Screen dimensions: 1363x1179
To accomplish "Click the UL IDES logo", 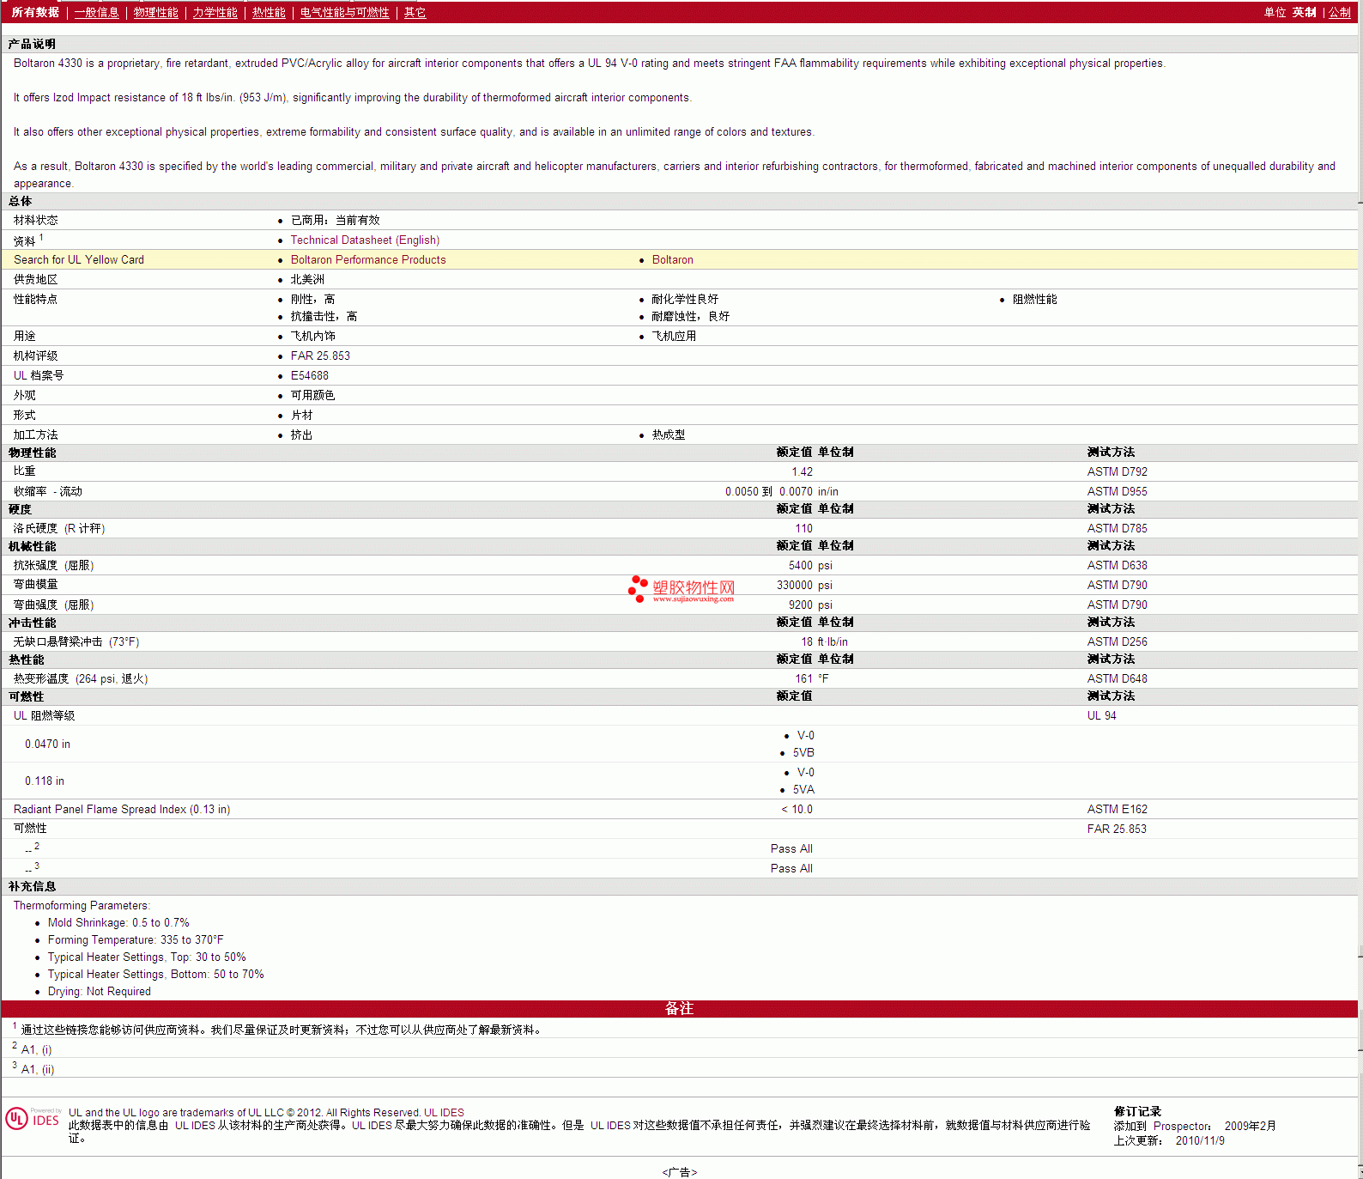I will 33,1118.
